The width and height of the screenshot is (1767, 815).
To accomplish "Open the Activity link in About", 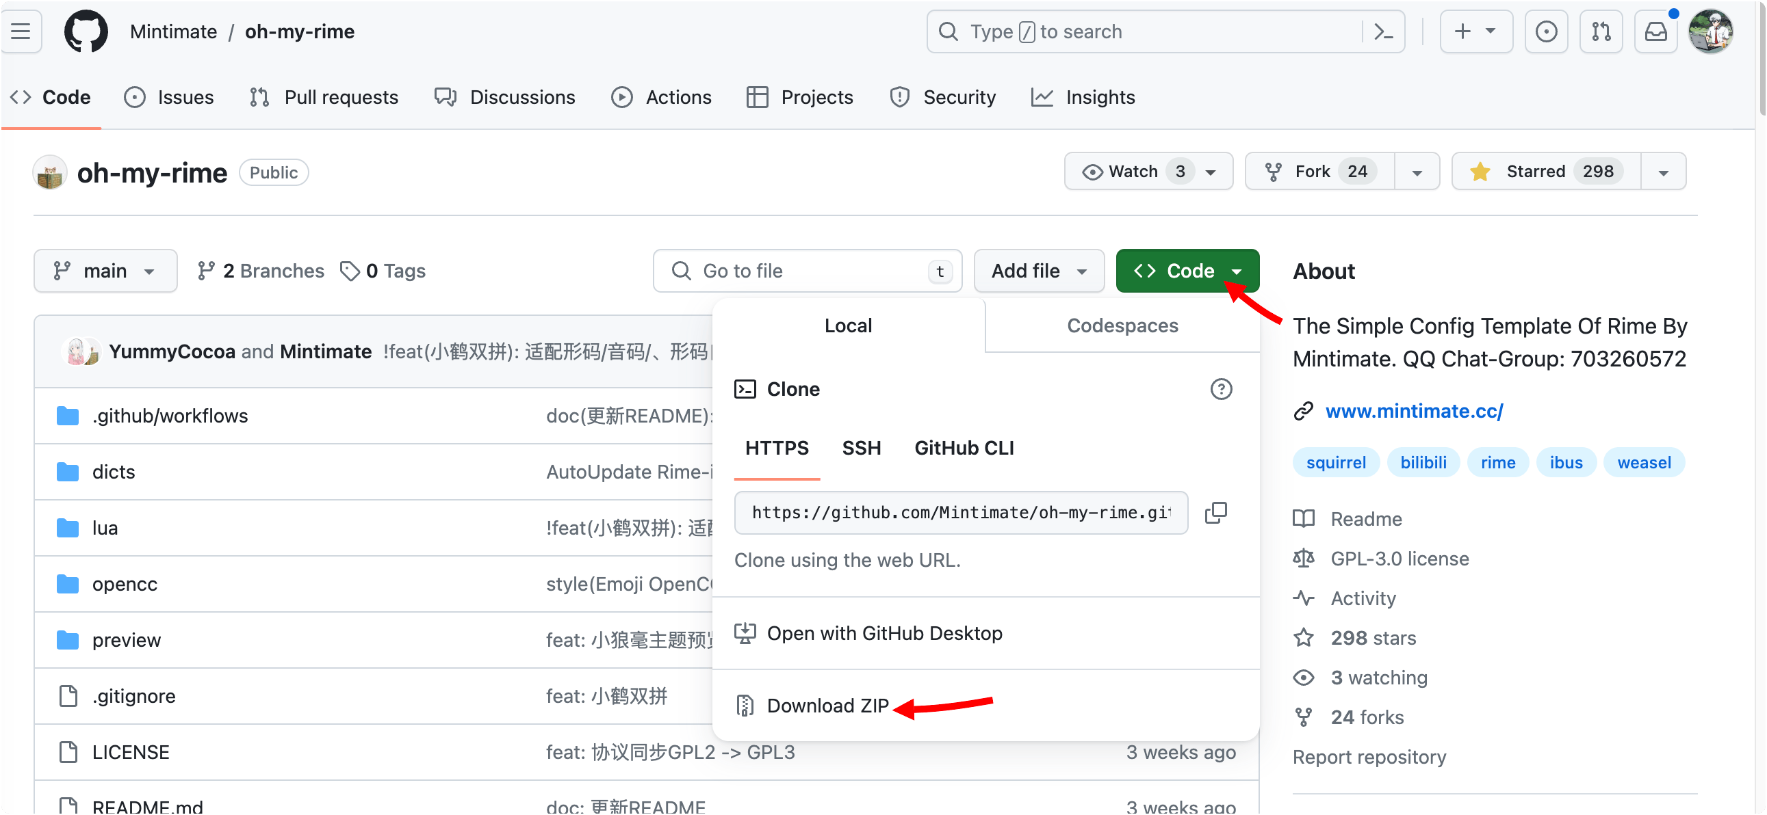I will pos(1346,599).
